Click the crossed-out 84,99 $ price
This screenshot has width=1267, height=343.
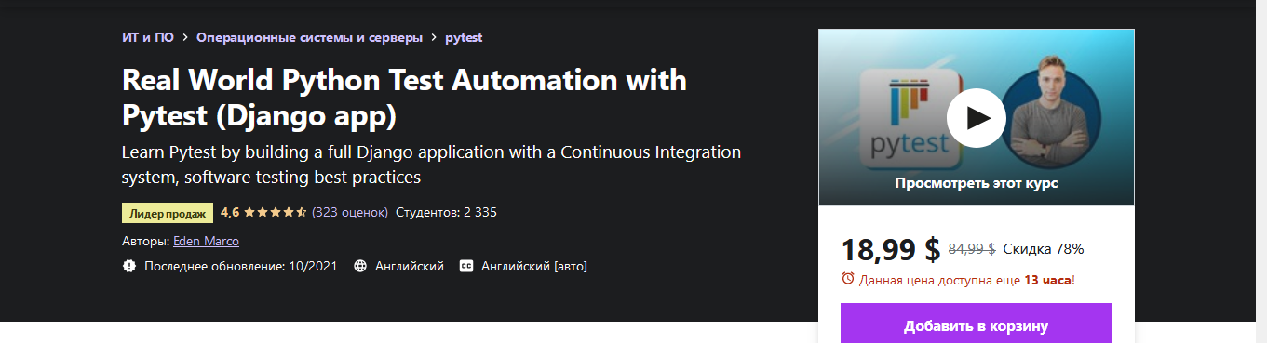tap(972, 249)
